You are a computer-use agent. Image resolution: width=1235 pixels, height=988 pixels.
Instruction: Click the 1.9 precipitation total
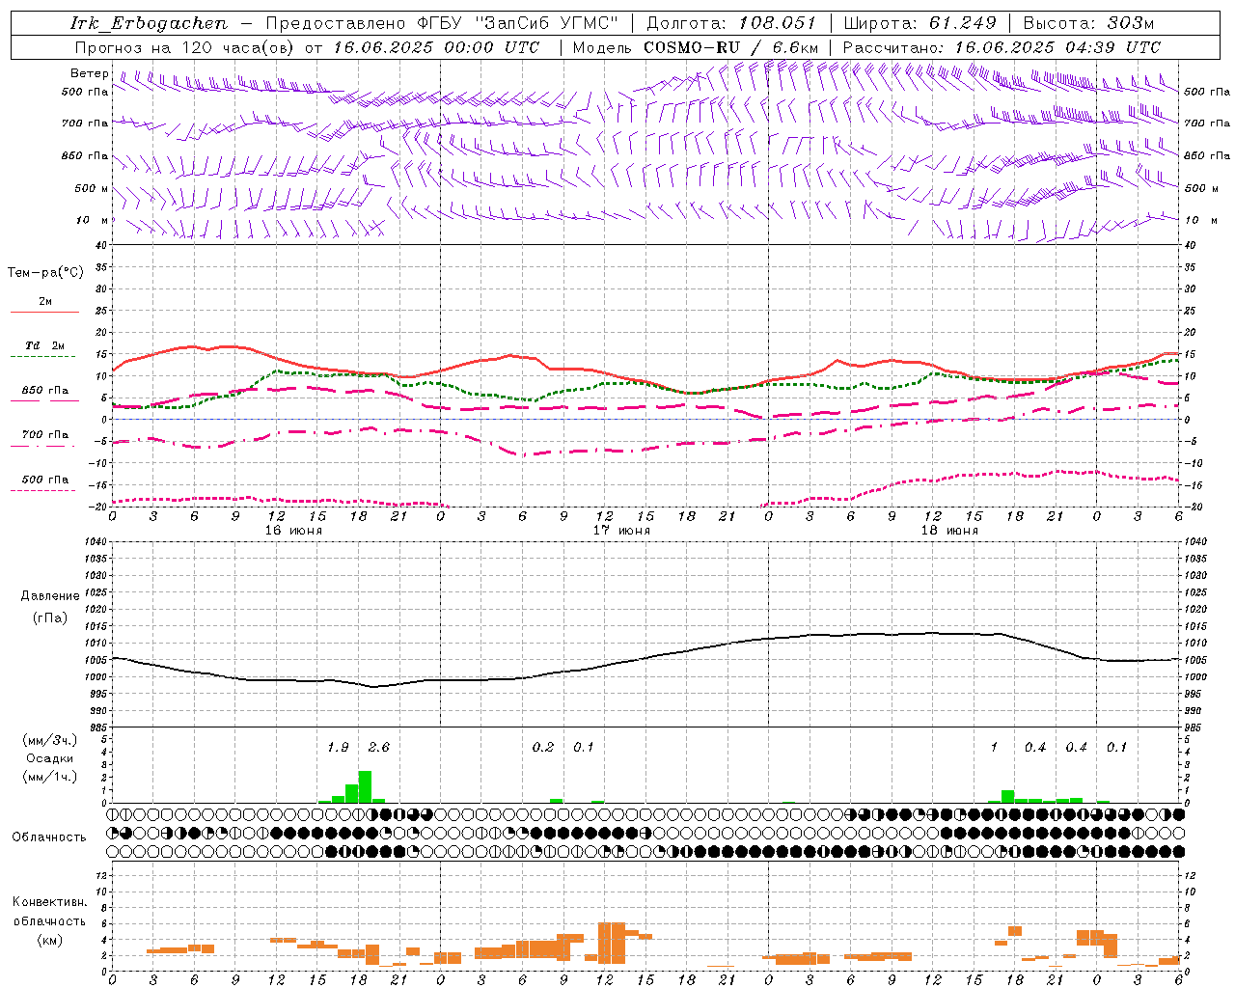tap(338, 748)
